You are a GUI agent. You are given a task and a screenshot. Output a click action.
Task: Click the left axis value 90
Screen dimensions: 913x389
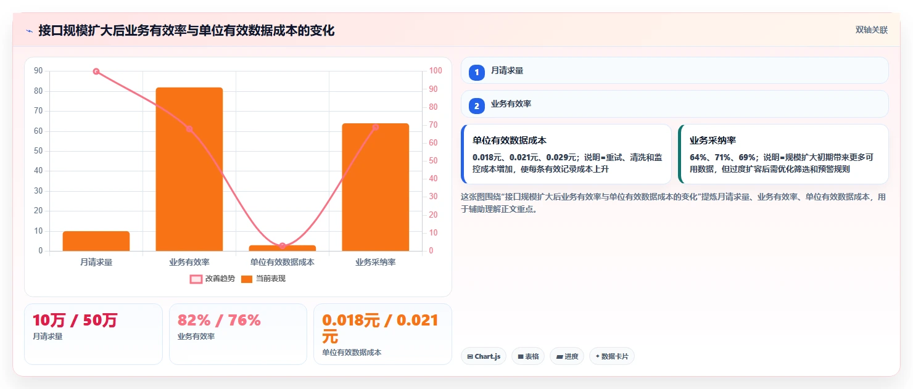coord(38,71)
